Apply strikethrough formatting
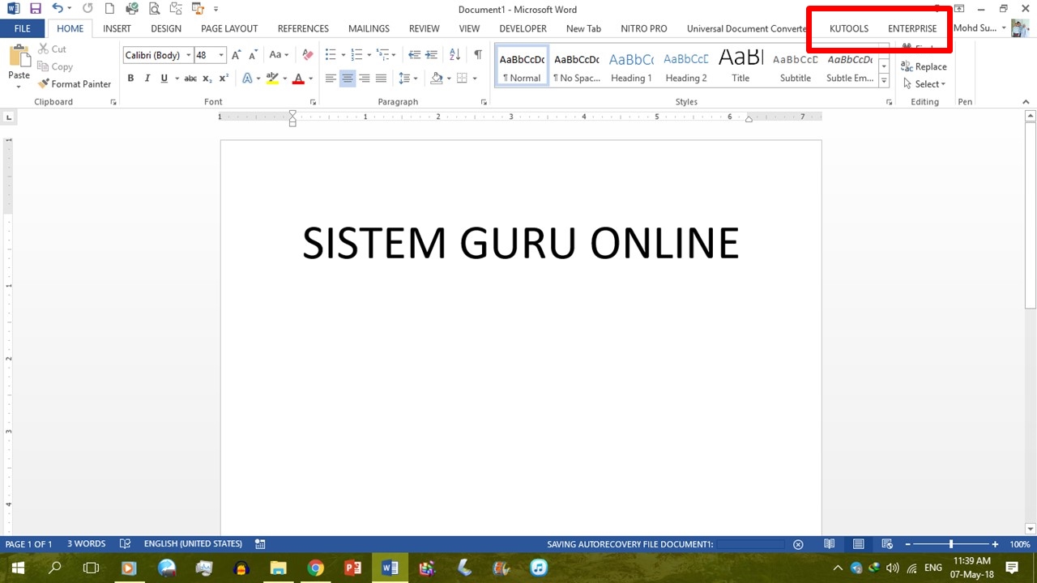 coord(190,79)
